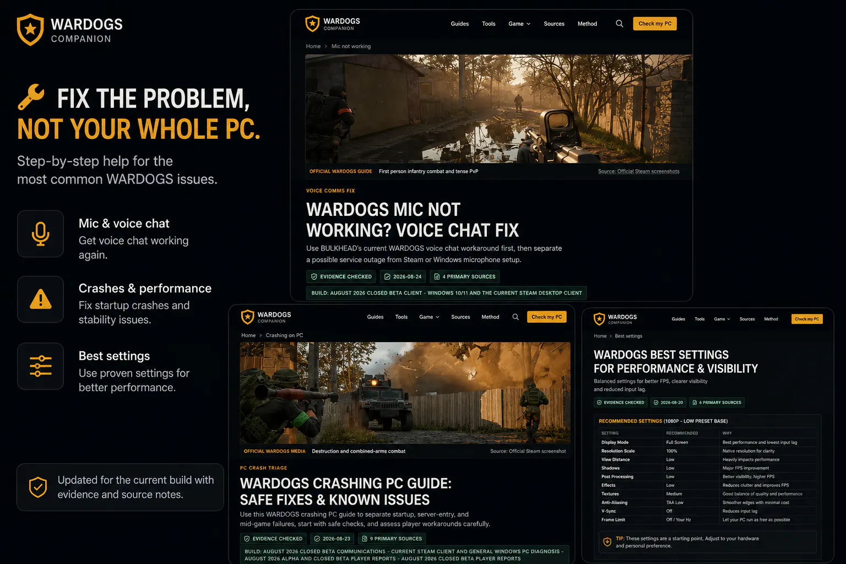This screenshot has height=564, width=846.
Task: Open search in the Mic not working page
Action: tap(620, 24)
